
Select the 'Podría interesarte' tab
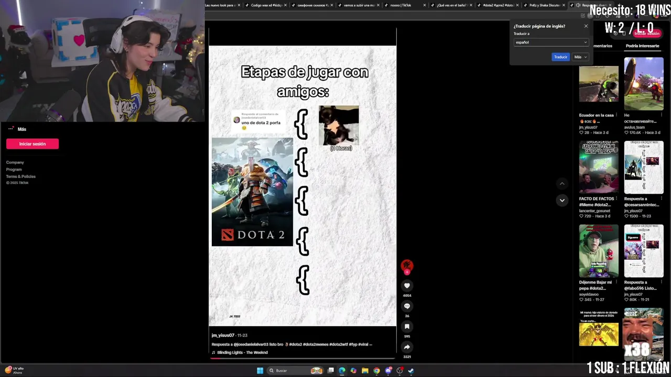pyautogui.click(x=642, y=46)
